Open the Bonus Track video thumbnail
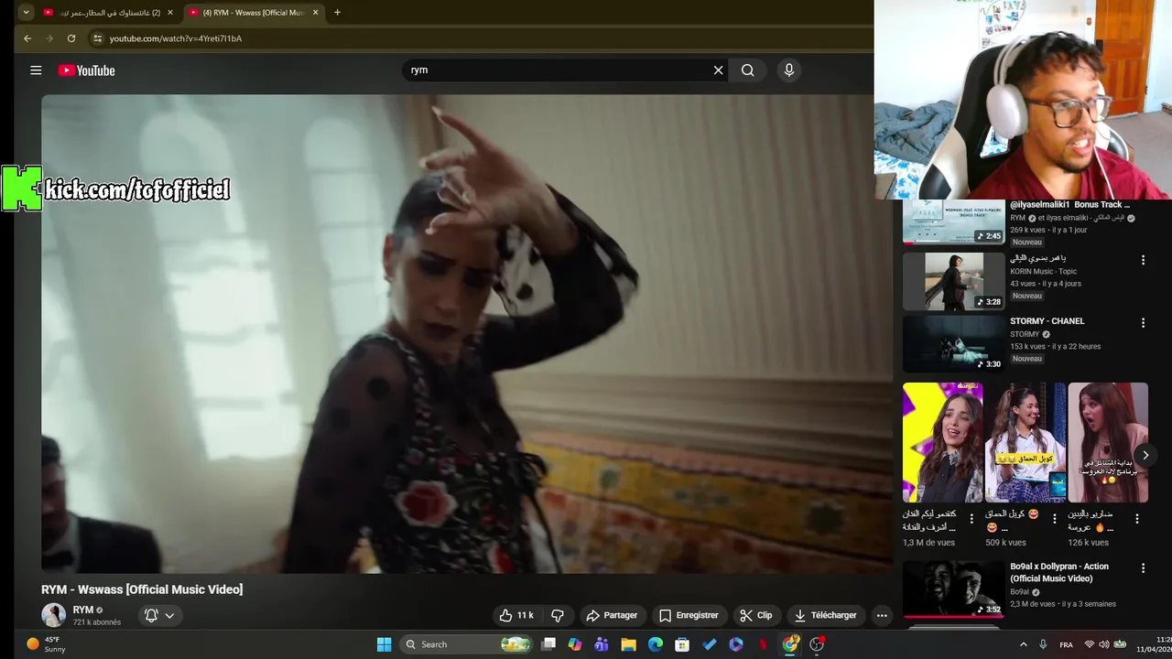Viewport: 1172px width, 659px height. click(x=953, y=222)
